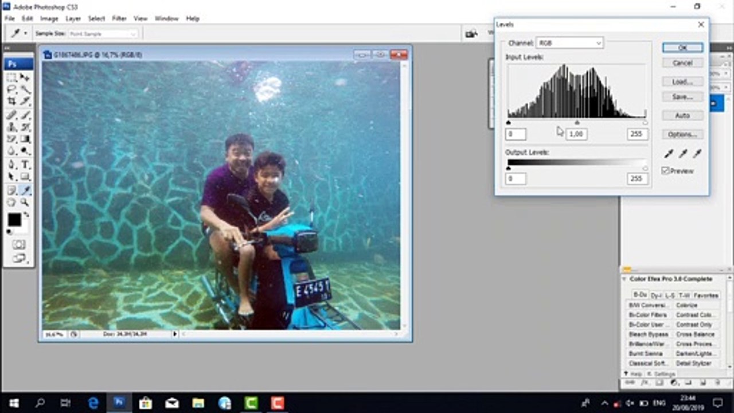The image size is (734, 413).
Task: Toggle the Preview checkbox in Levels
Action: [x=666, y=171]
